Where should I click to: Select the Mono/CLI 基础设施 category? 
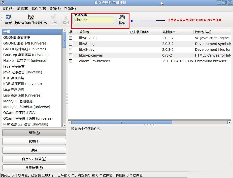pos(32,101)
